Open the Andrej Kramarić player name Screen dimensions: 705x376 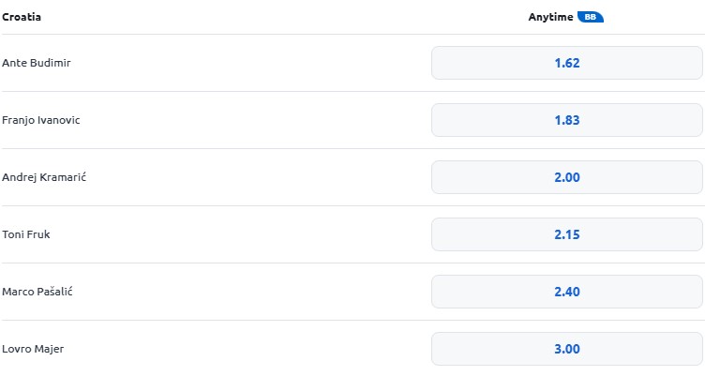point(44,177)
